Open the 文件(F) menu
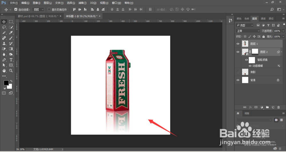Image resolution: width=286 pixels, height=152 pixels. 14,3
